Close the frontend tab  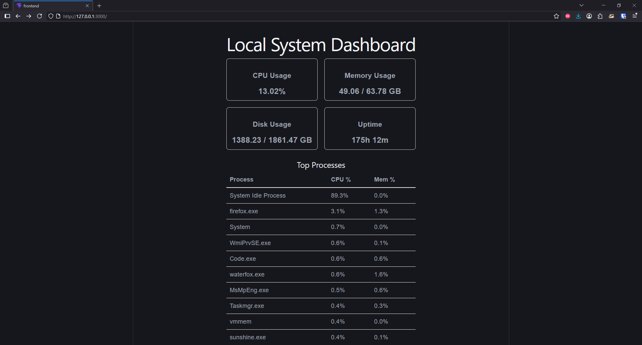click(87, 6)
